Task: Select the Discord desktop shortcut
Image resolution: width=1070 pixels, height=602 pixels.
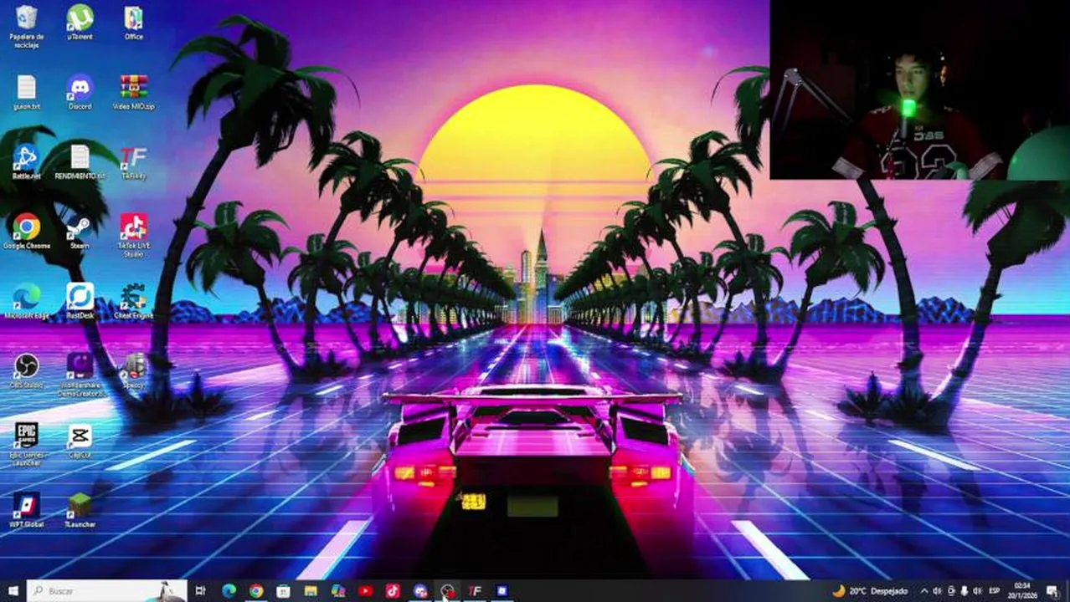Action: [80, 93]
